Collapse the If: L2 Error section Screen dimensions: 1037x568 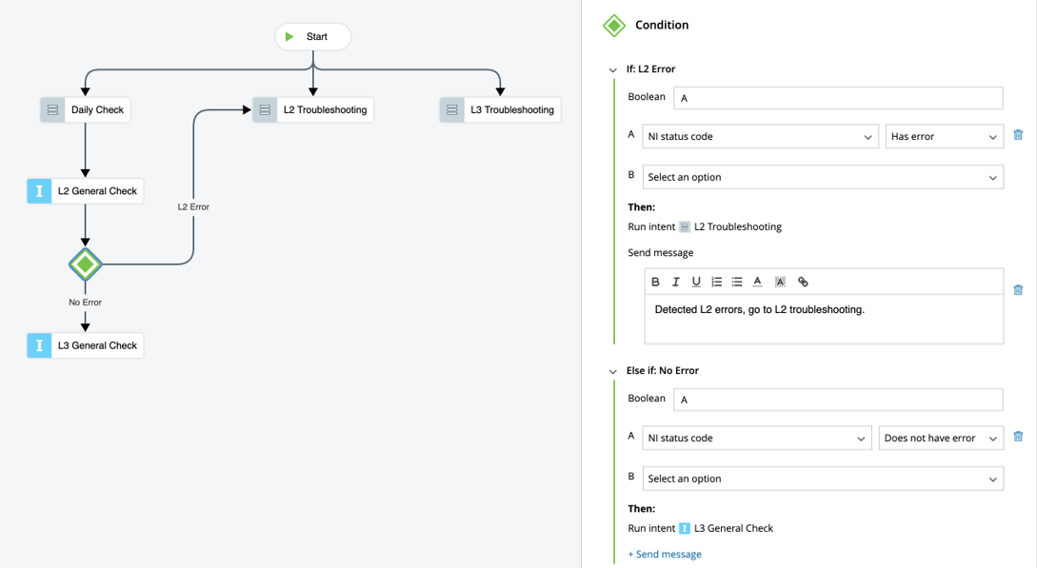[x=613, y=69]
